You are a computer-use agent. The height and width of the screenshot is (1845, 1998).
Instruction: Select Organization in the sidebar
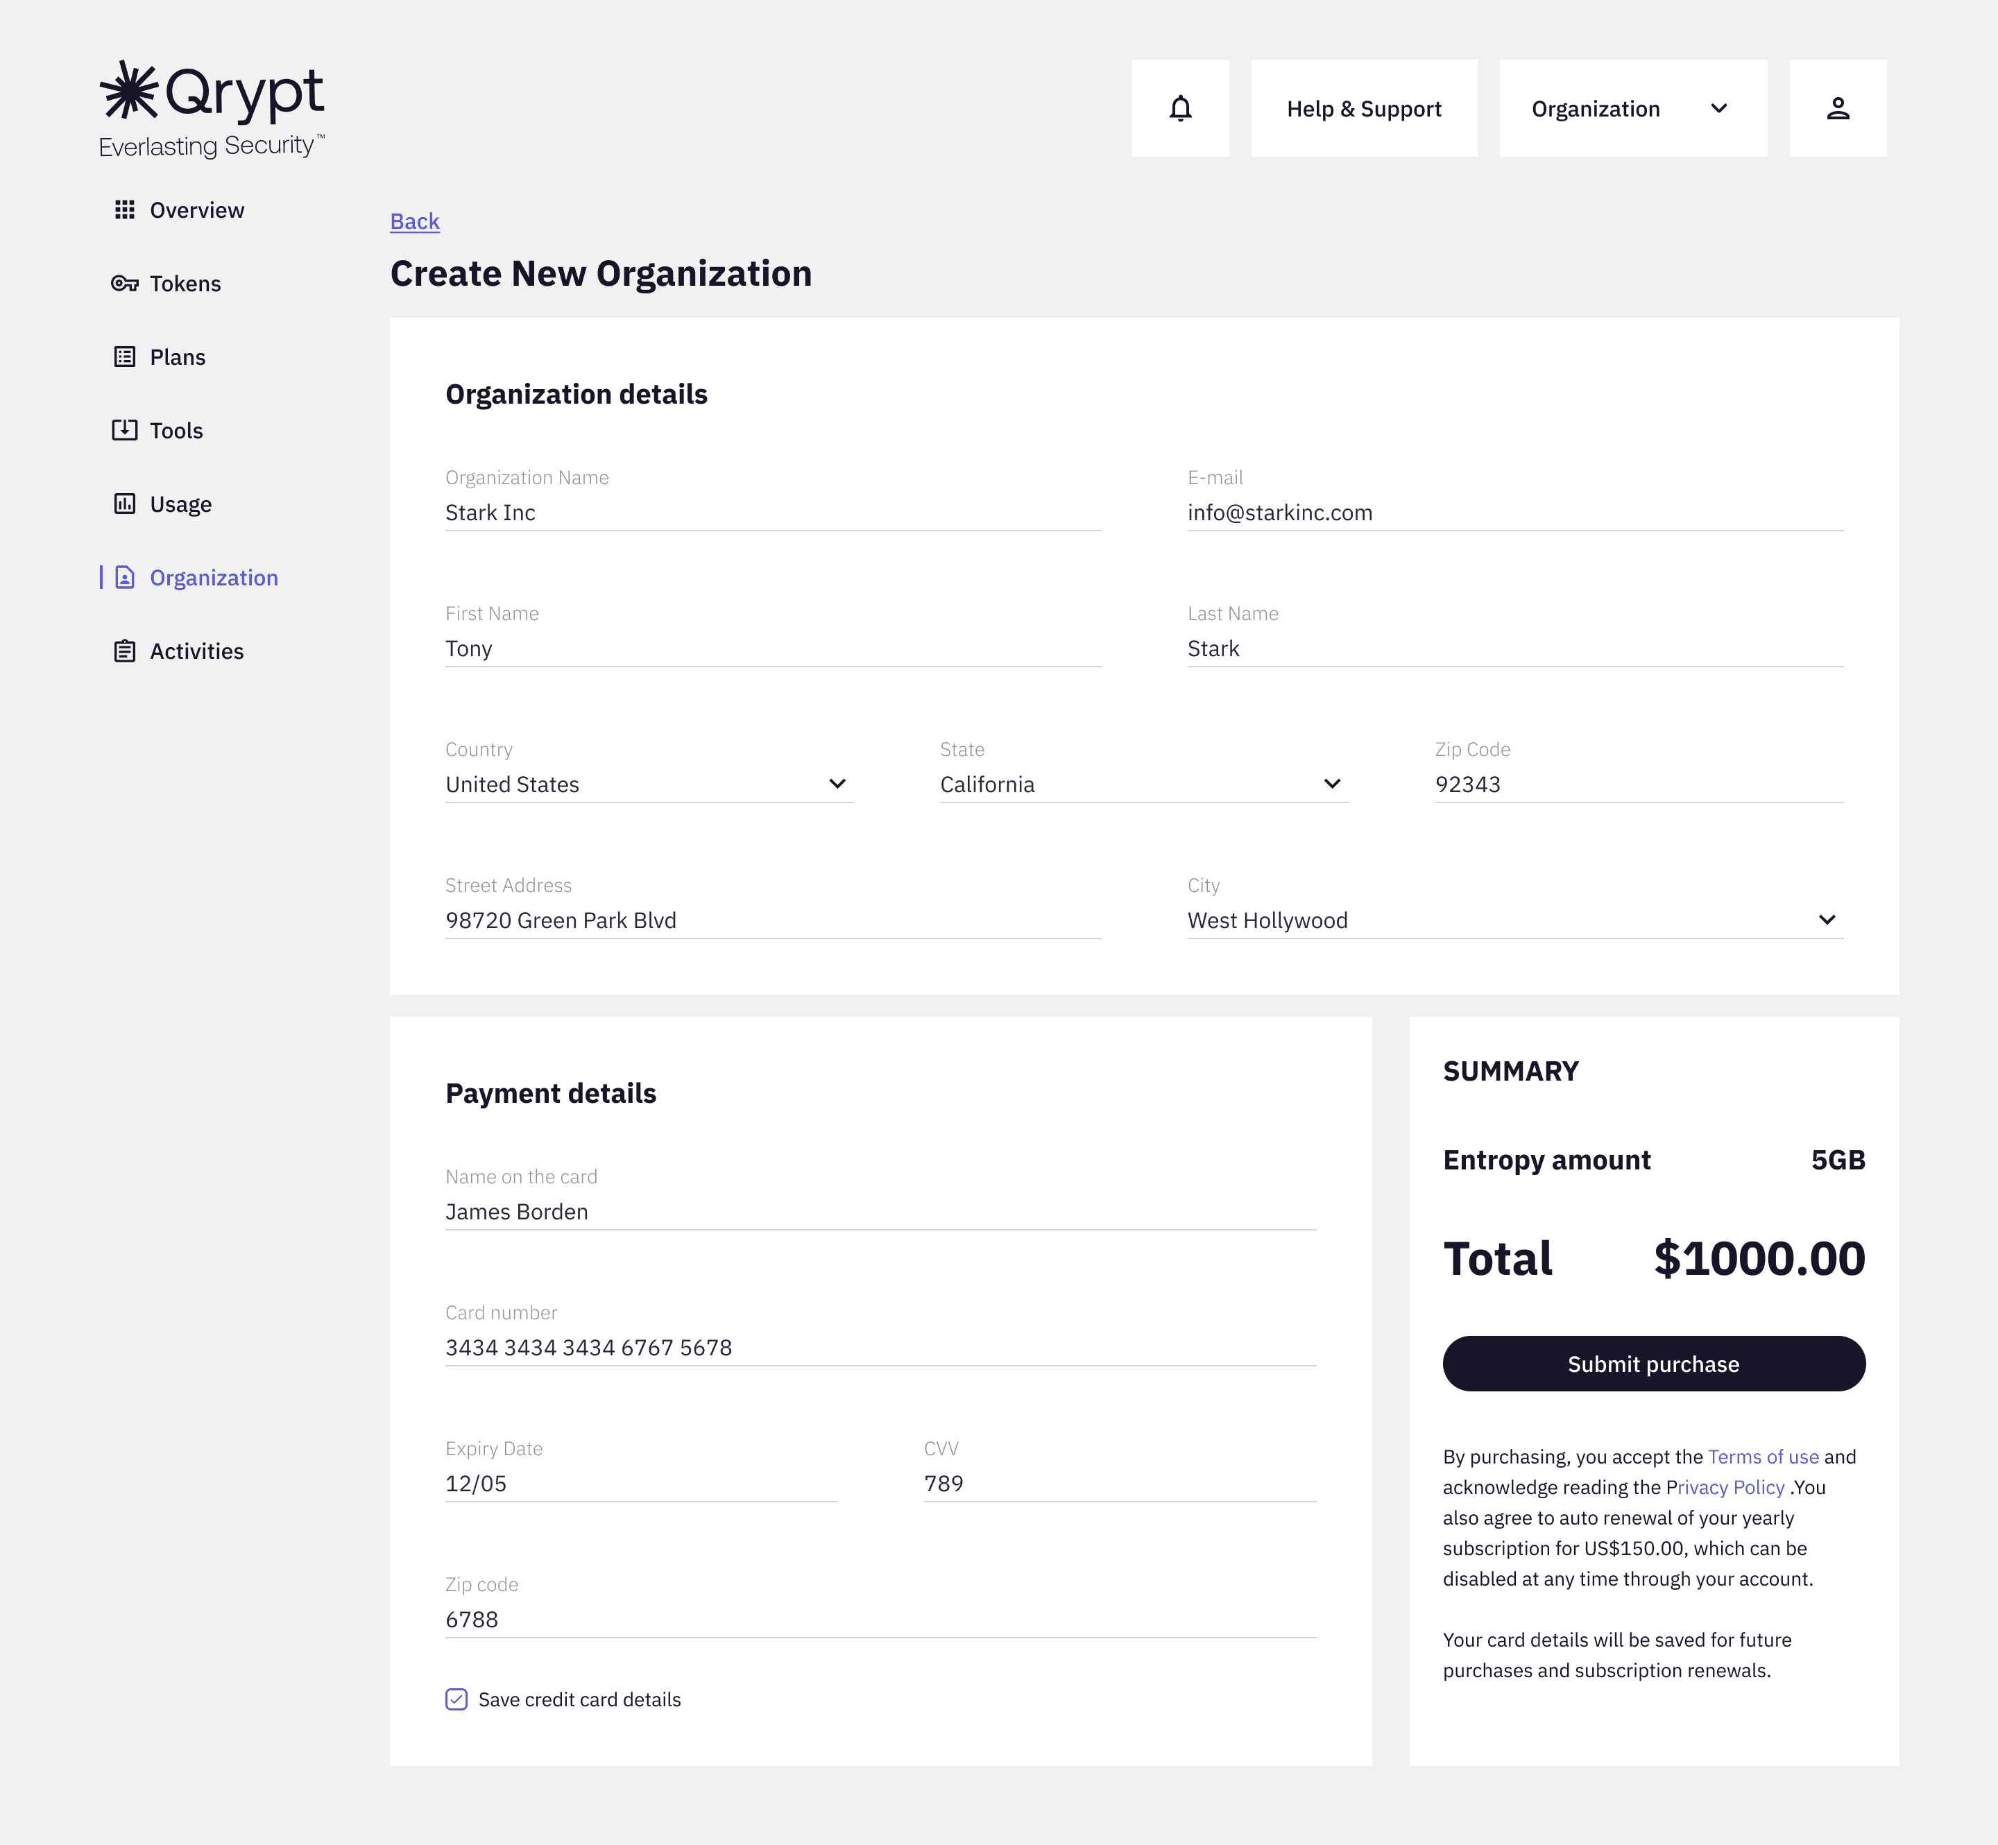point(213,577)
